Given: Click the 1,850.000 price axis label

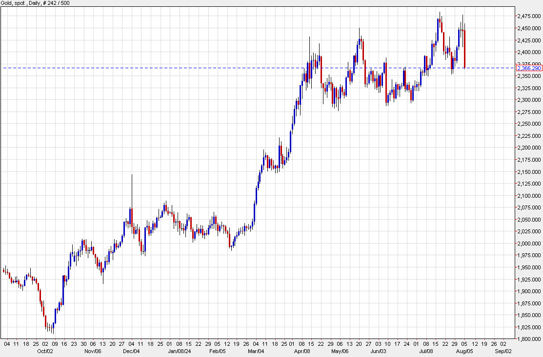Looking at the screenshot, I should coord(529,315).
